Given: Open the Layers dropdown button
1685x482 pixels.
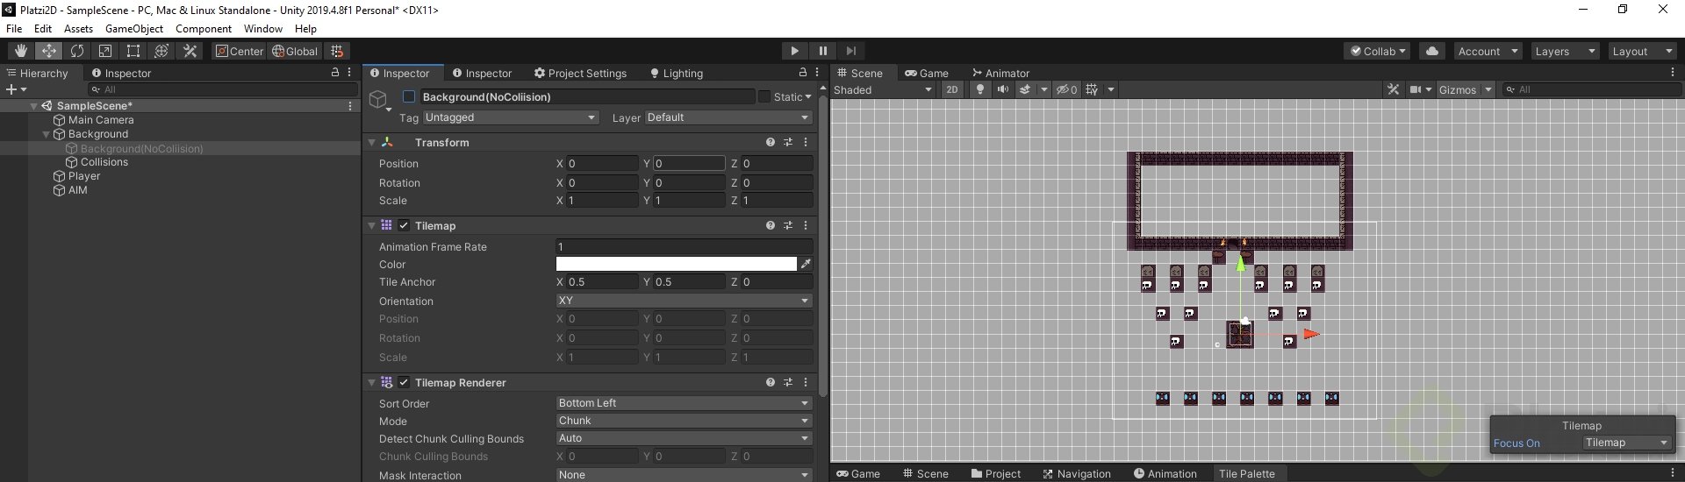Looking at the screenshot, I should [1565, 51].
